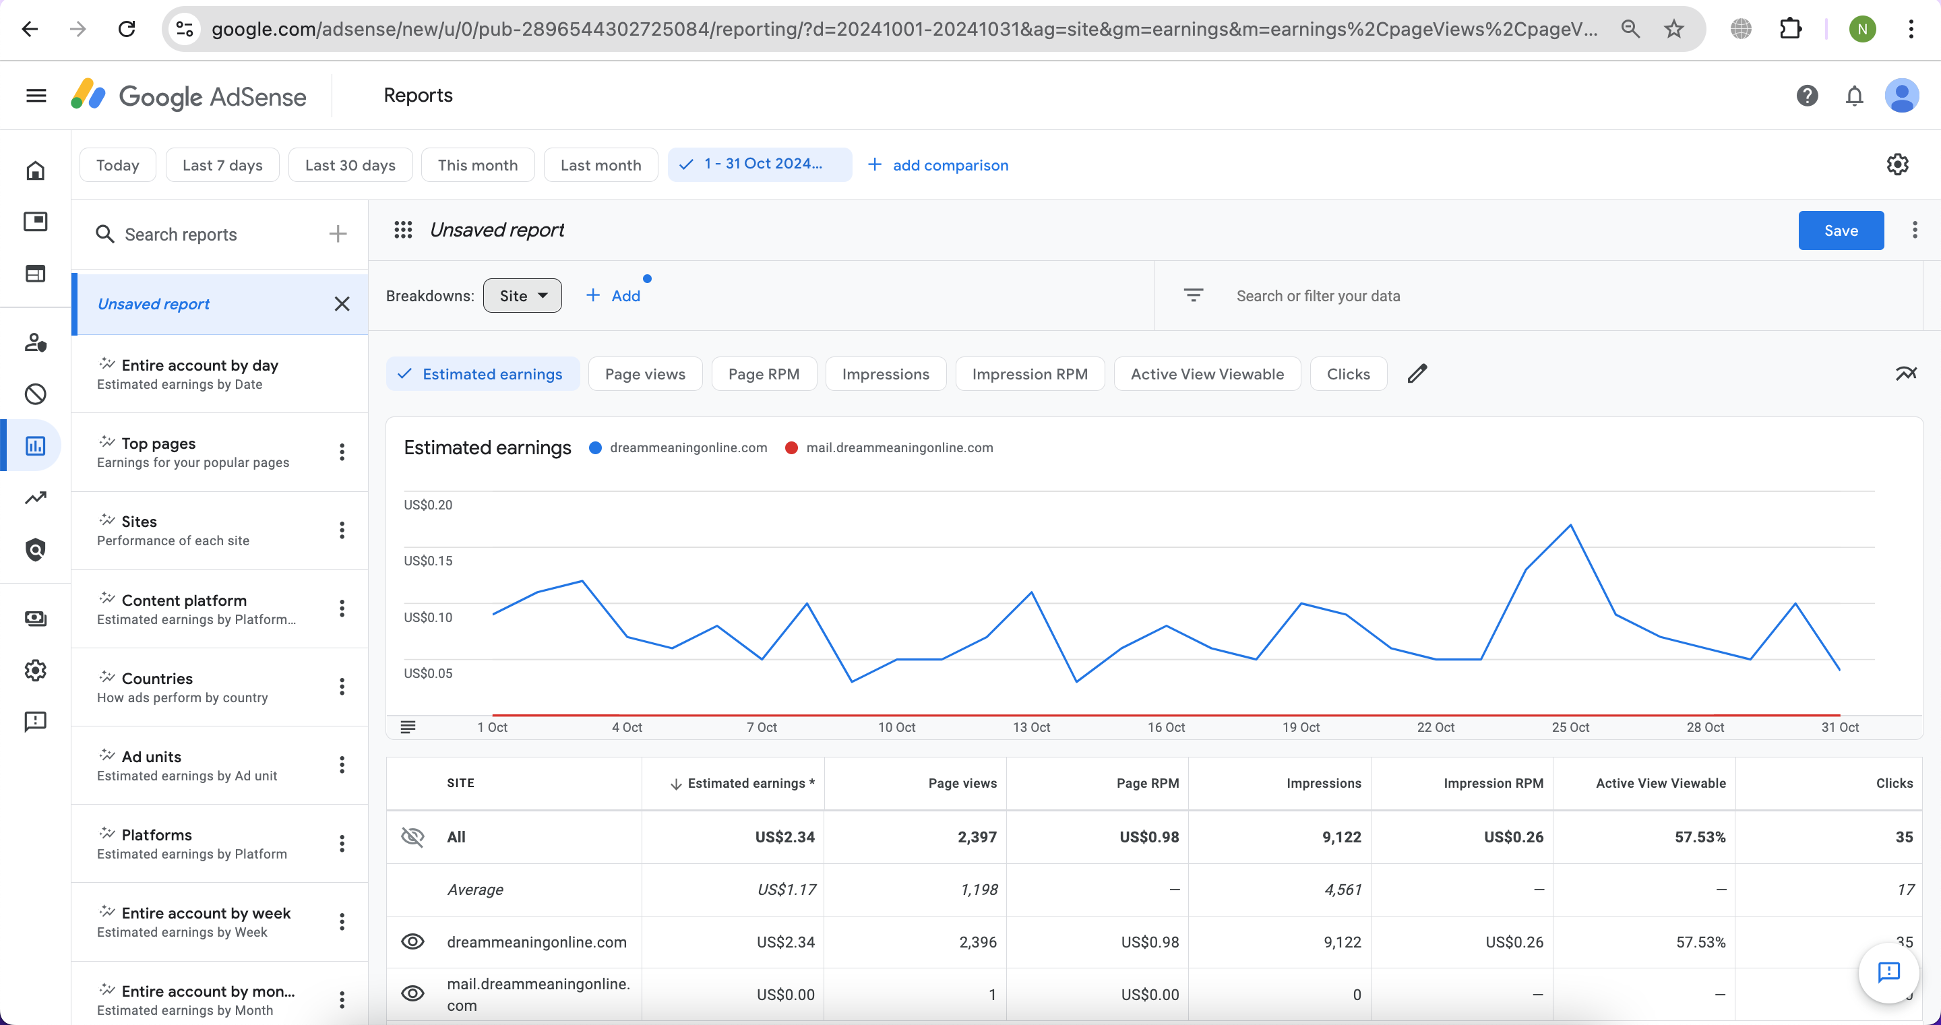Select Last month date range

pyautogui.click(x=600, y=164)
